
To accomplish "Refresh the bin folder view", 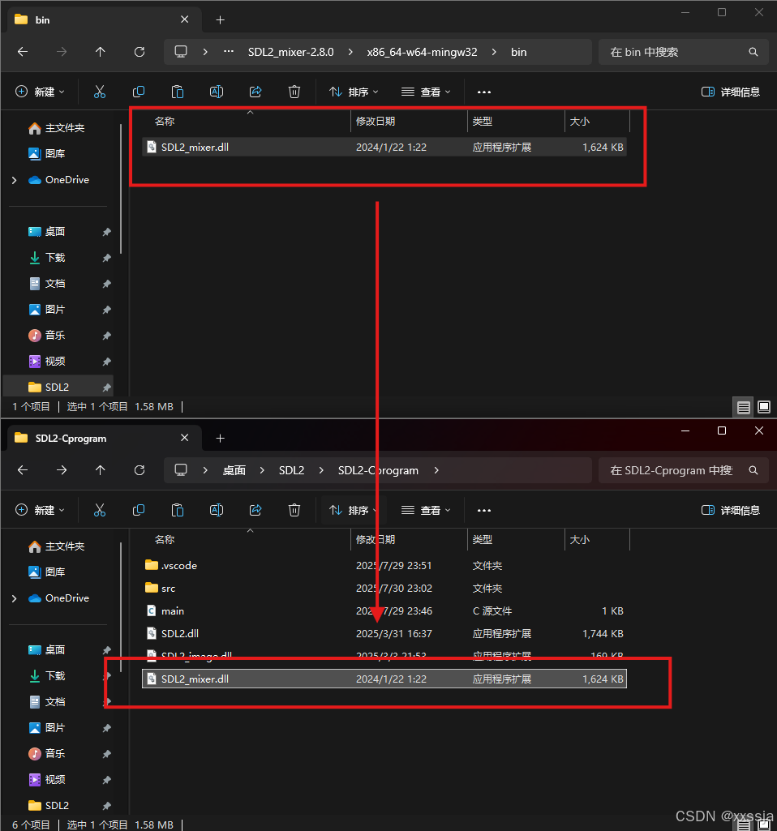I will click(139, 51).
